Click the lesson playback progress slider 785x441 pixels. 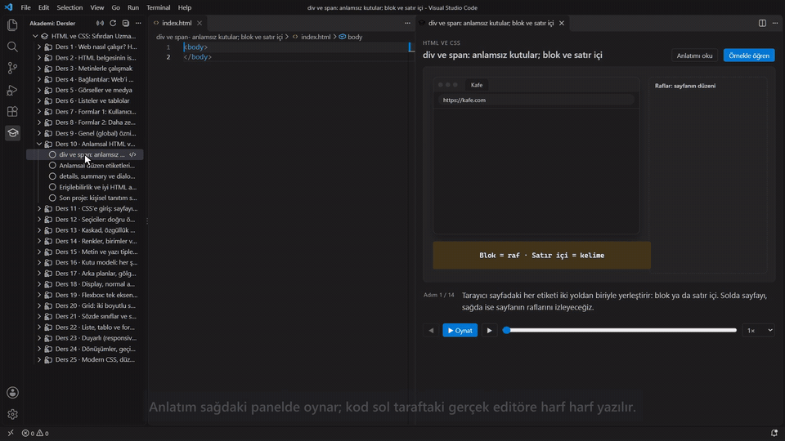coord(620,331)
